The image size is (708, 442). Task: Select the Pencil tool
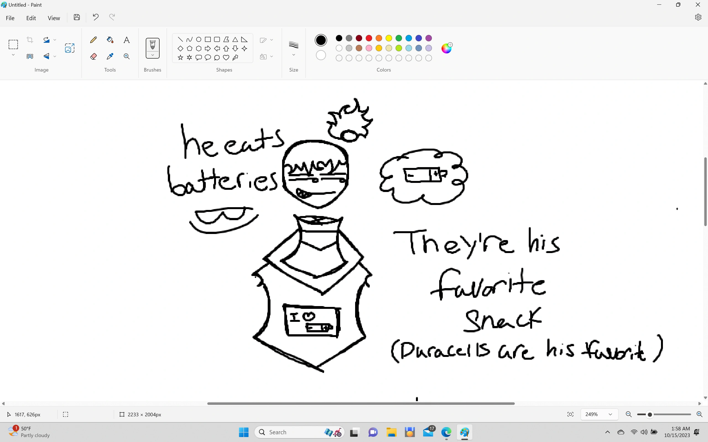tap(93, 40)
